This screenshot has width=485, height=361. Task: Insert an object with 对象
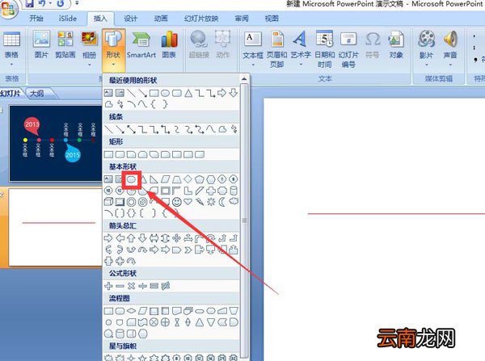(x=396, y=44)
